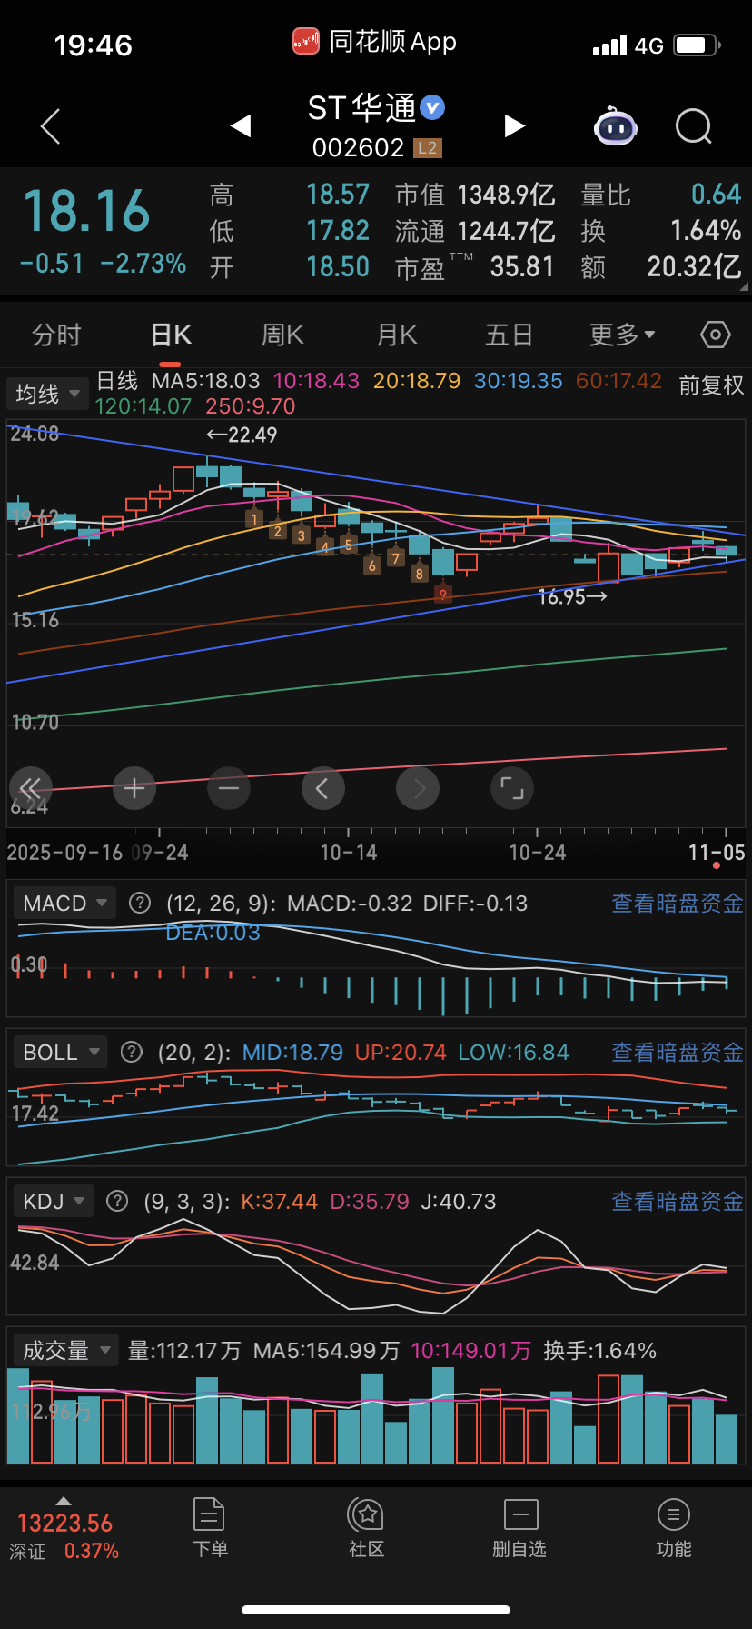Open chart settings hexagon icon
Screen dimensions: 752x1629
pyautogui.click(x=716, y=335)
